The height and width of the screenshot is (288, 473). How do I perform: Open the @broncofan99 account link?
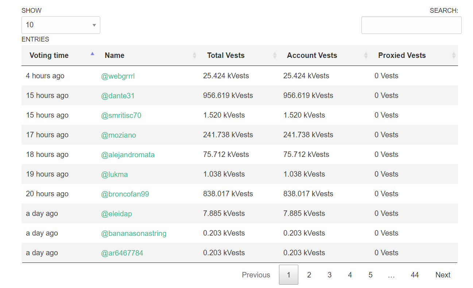pos(125,194)
